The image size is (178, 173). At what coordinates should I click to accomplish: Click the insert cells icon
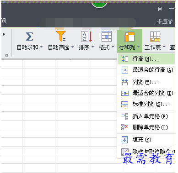click(x=125, y=116)
